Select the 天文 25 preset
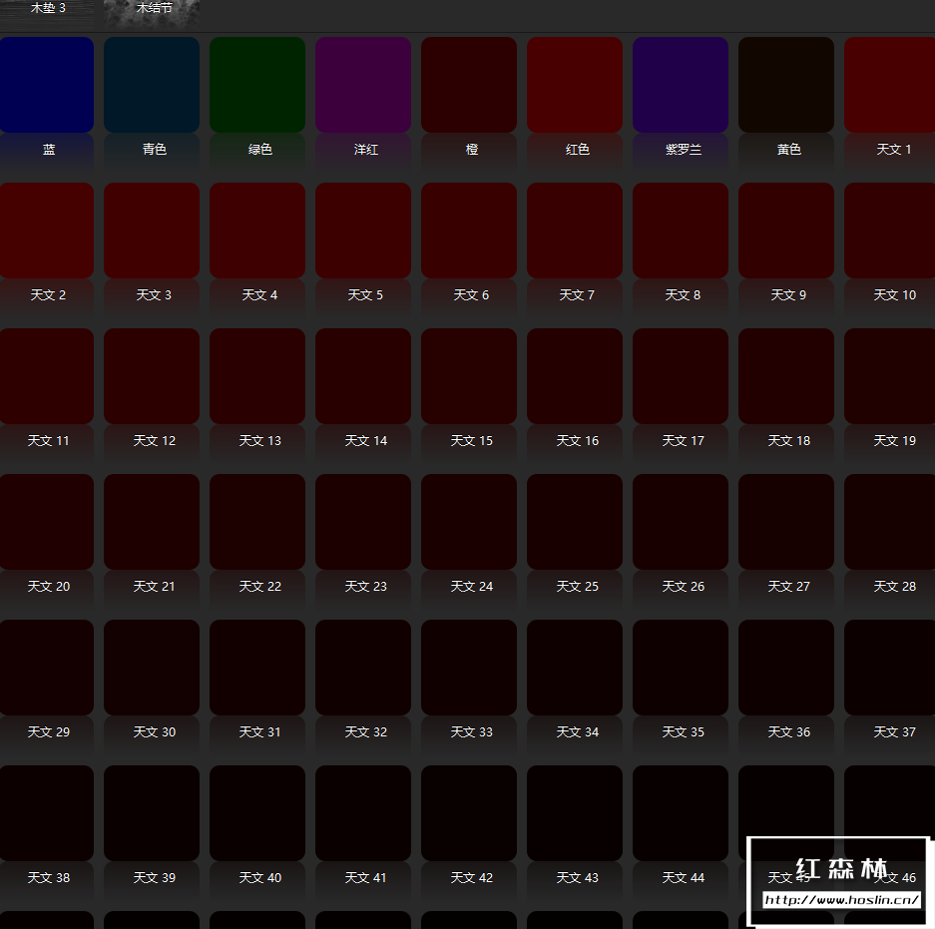This screenshot has width=935, height=929. pyautogui.click(x=575, y=522)
